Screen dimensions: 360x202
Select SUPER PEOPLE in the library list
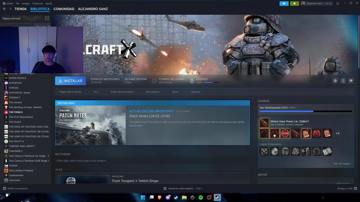pyautogui.click(x=17, y=78)
